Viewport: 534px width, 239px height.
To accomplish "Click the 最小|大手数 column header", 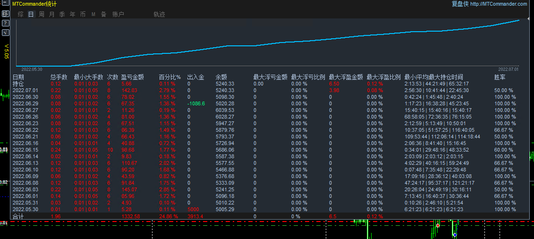I will 89,77.
